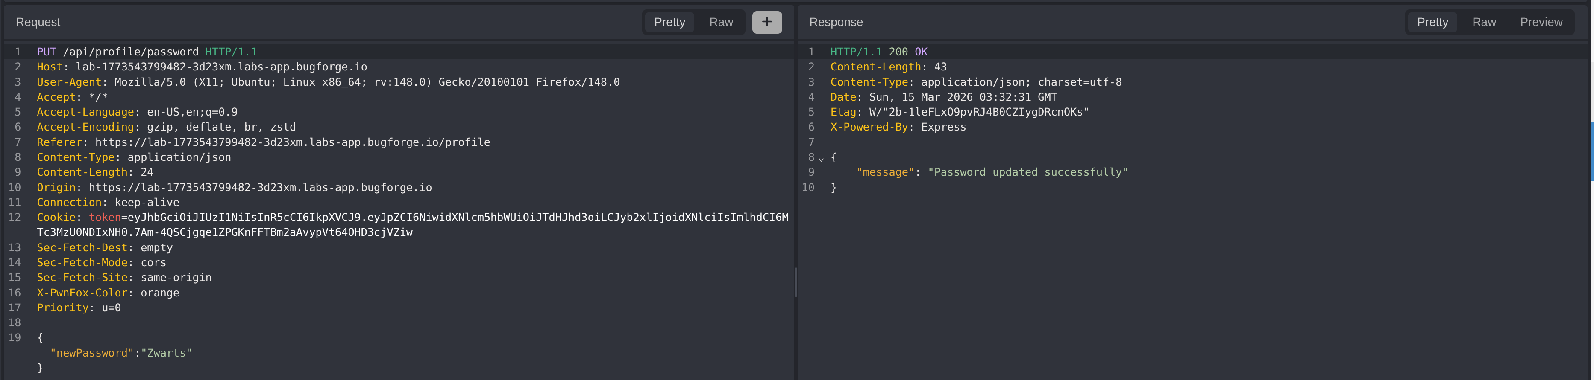Collapse the response JSON body chevron
1594x380 pixels.
point(821,159)
